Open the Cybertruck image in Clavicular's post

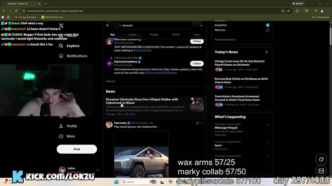[x=141, y=154]
